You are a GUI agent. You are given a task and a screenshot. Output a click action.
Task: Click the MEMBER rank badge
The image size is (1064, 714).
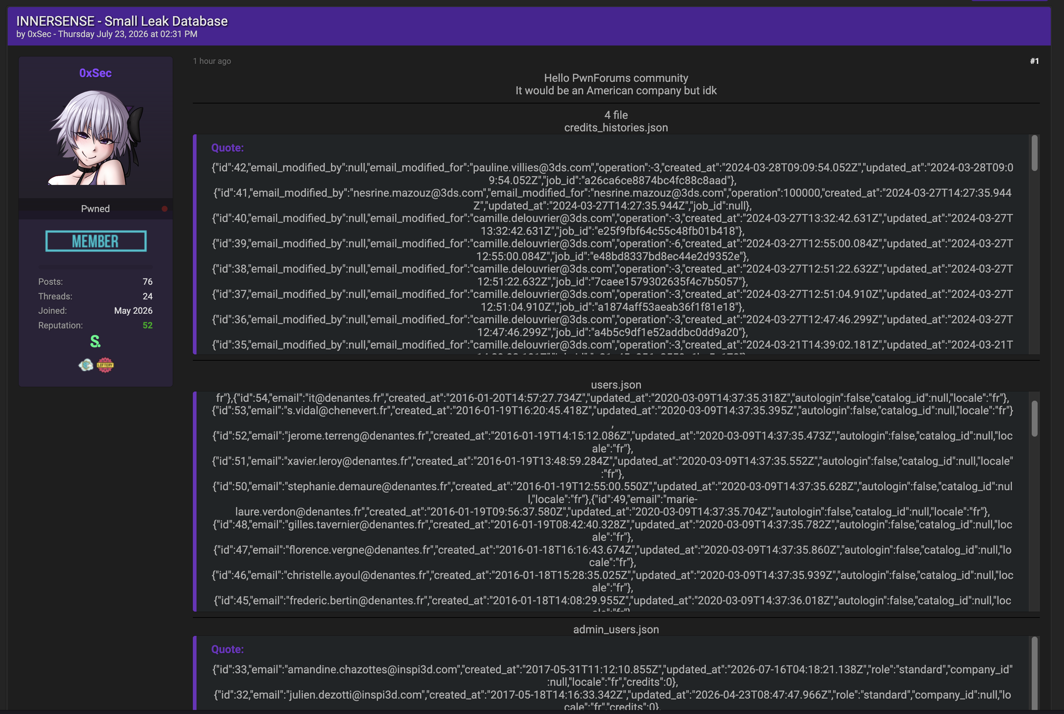96,241
